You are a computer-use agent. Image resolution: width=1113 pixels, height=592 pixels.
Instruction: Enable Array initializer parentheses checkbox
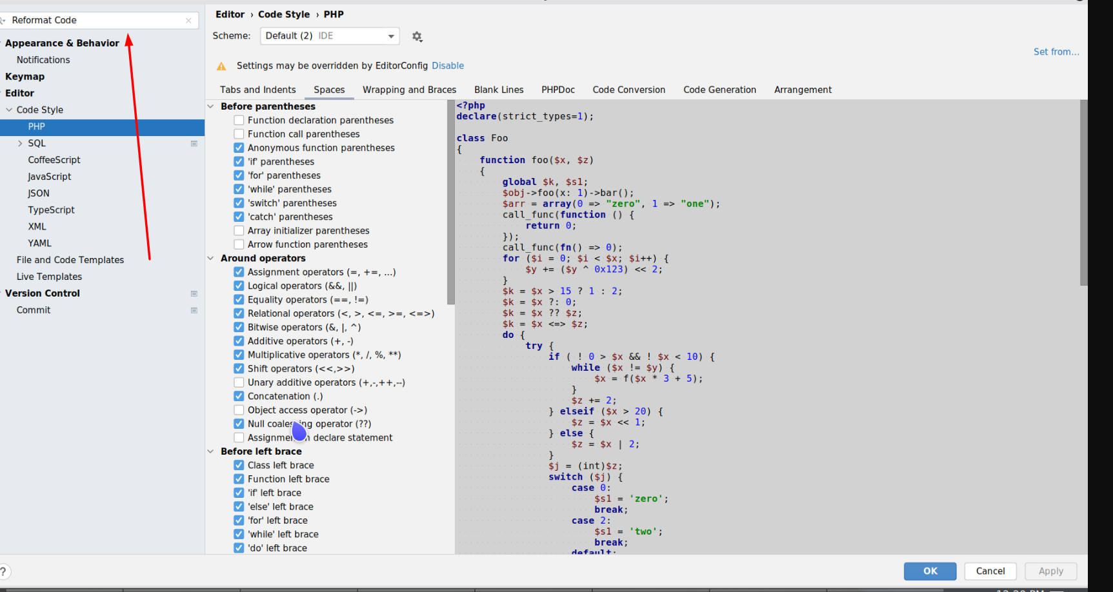click(239, 231)
